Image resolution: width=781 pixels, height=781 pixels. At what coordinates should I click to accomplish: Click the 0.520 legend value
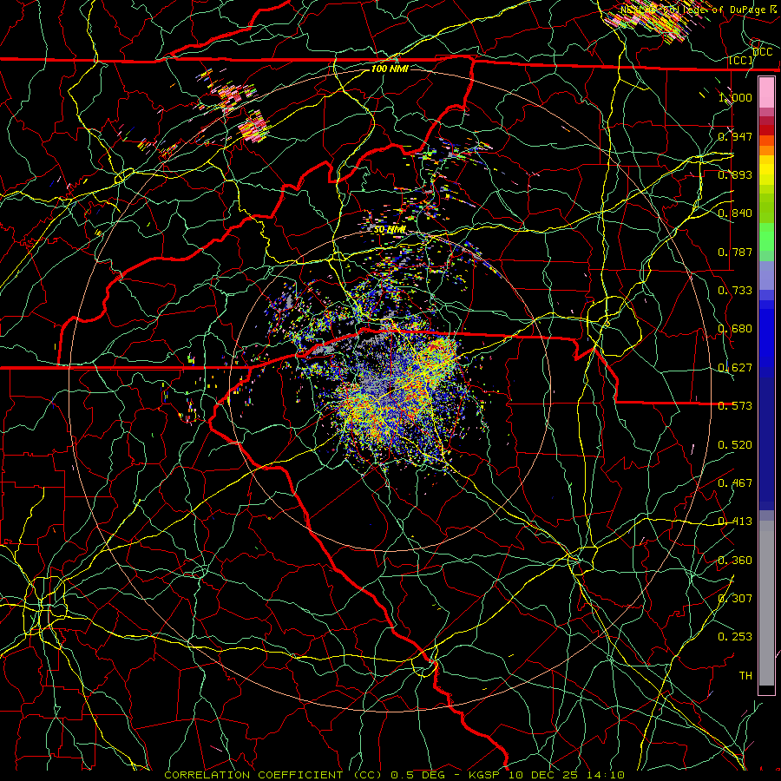click(x=735, y=445)
